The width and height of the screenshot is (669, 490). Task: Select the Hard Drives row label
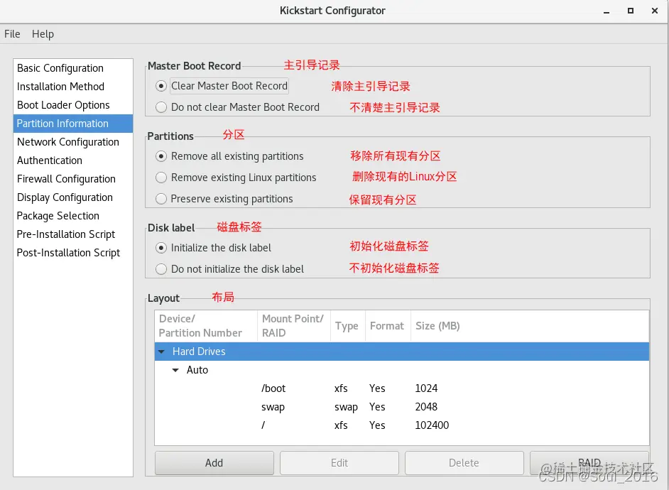click(x=199, y=352)
